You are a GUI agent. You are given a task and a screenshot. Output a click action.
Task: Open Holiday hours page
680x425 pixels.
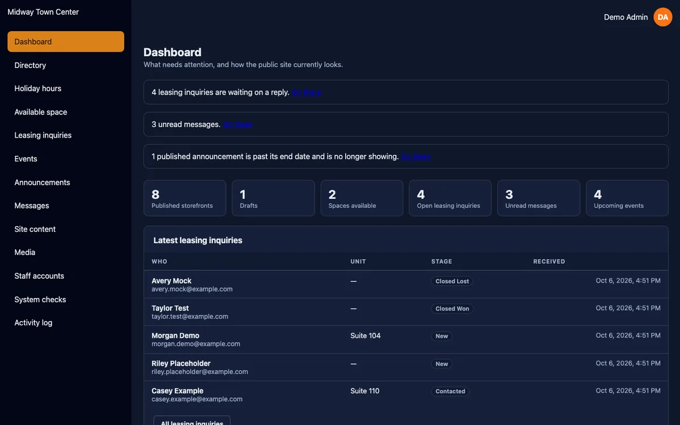[x=66, y=88]
